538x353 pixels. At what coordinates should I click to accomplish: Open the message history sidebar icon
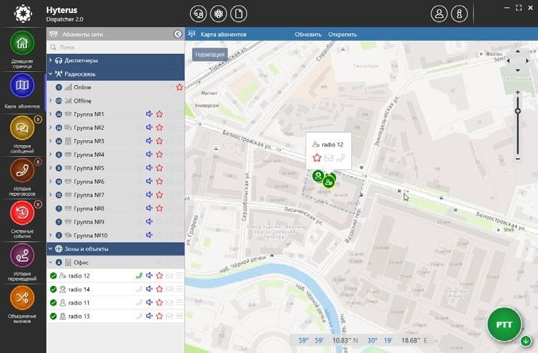tap(22, 128)
